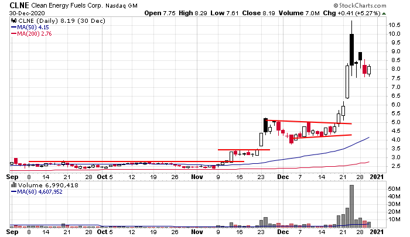Click the 8.5 price axis label
Image resolution: width=410 pixels, height=237 pixels.
[x=395, y=60]
